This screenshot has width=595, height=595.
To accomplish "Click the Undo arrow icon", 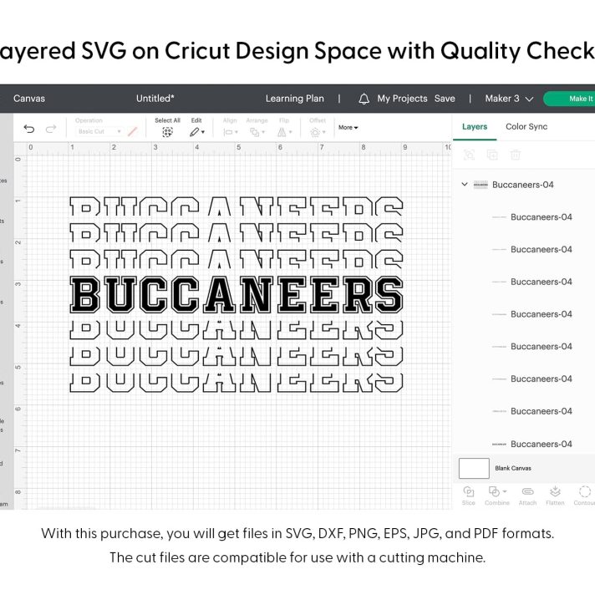I will [x=29, y=129].
